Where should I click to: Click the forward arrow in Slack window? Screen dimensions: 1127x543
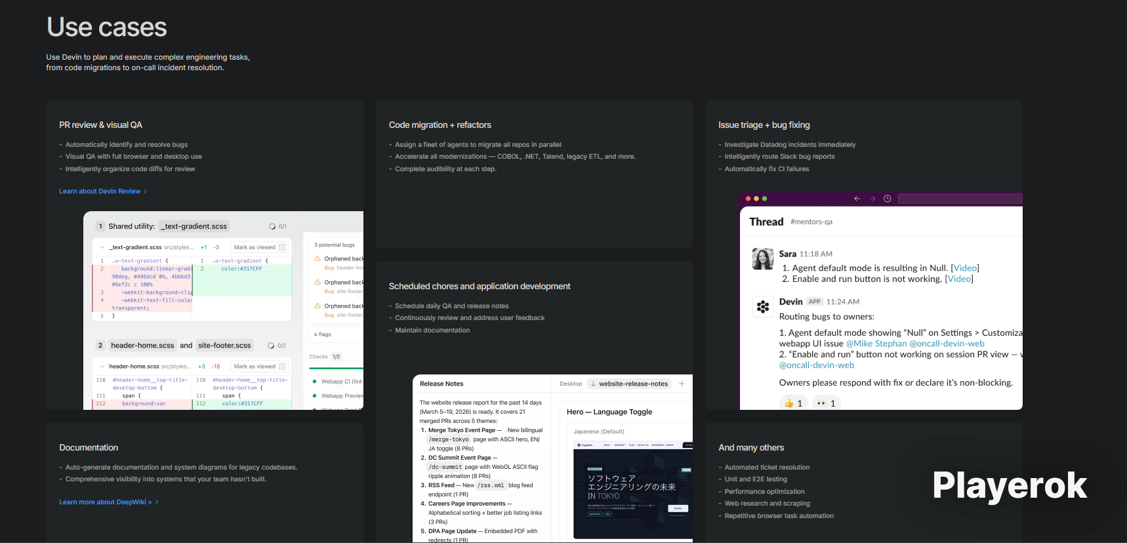point(872,199)
